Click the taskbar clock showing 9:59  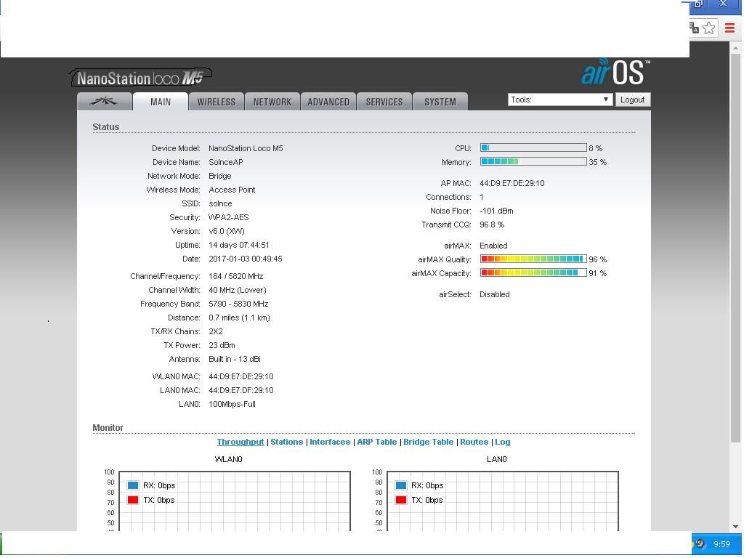pyautogui.click(x=721, y=544)
